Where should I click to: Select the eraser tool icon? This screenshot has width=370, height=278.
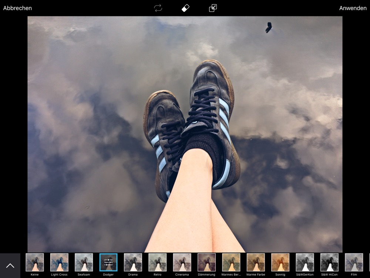pos(185,8)
